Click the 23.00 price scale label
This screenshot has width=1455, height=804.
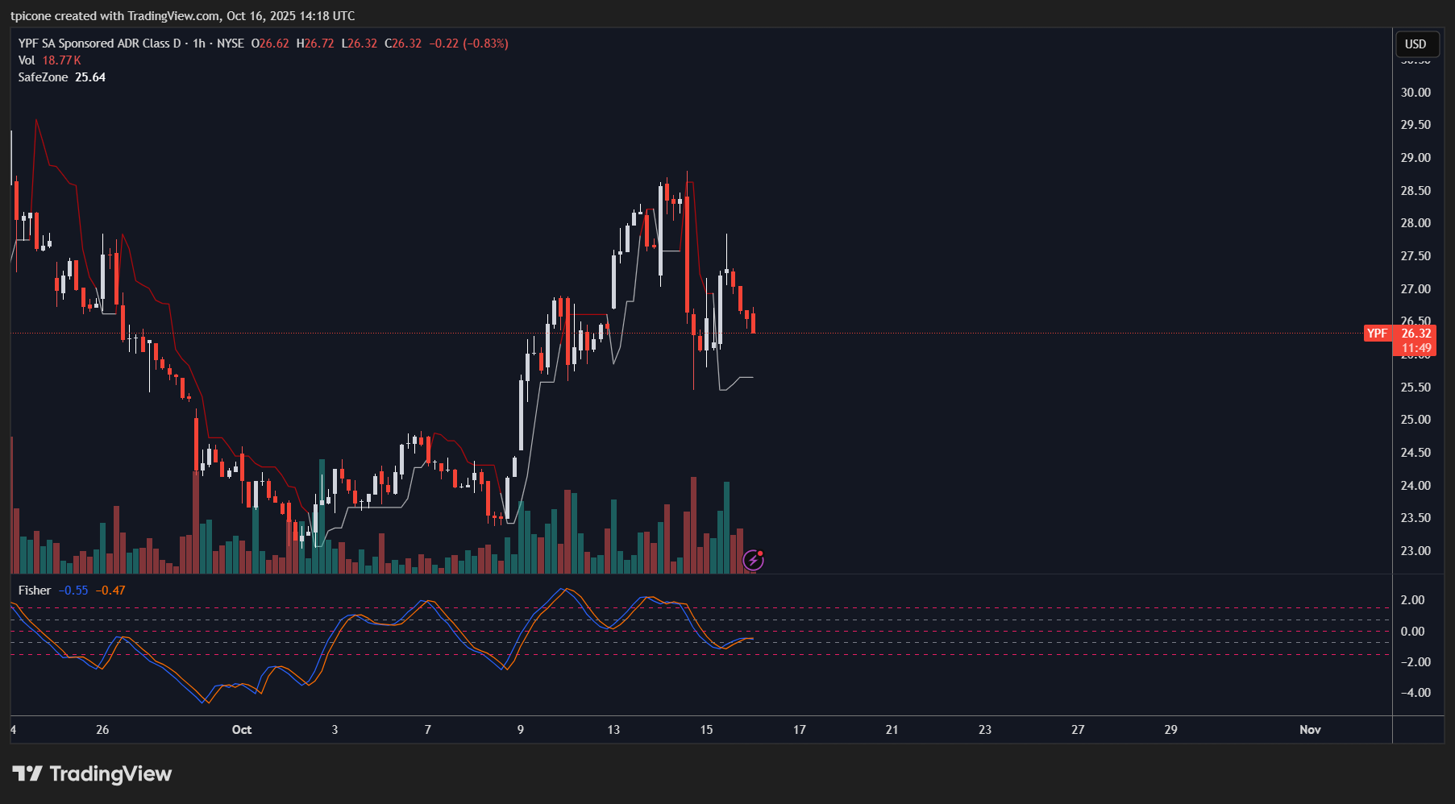coord(1416,551)
